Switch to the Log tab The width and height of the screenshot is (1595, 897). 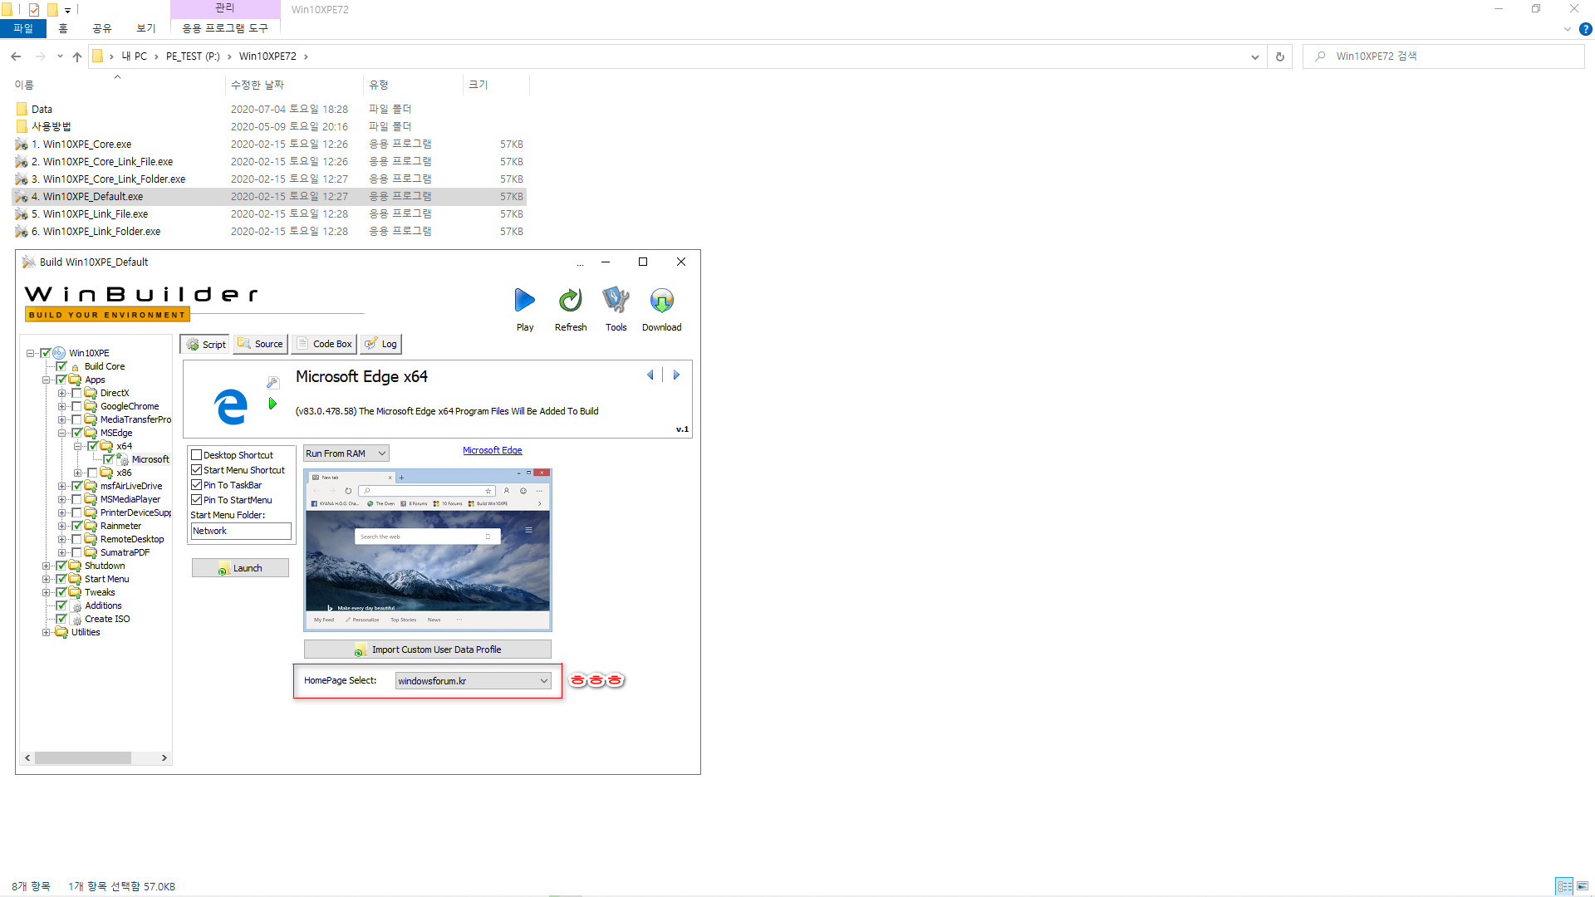click(x=381, y=344)
